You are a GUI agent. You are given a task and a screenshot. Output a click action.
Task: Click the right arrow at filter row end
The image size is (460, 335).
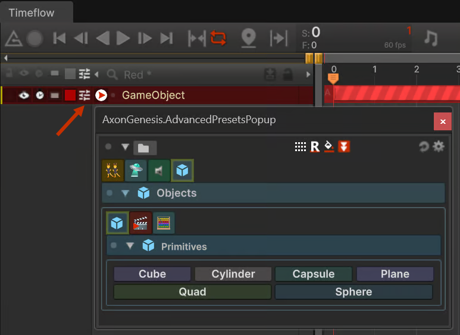pyautogui.click(x=308, y=74)
